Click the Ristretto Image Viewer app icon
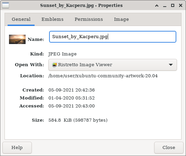 click(55, 65)
